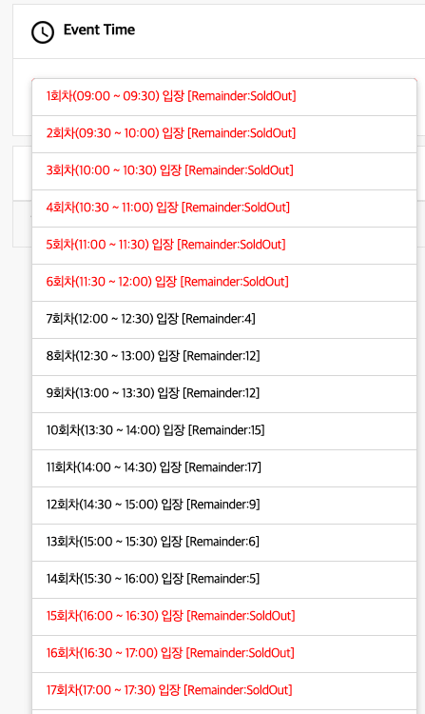The width and height of the screenshot is (425, 714).
Task: Click the Event Time heading text
Action: (x=99, y=30)
